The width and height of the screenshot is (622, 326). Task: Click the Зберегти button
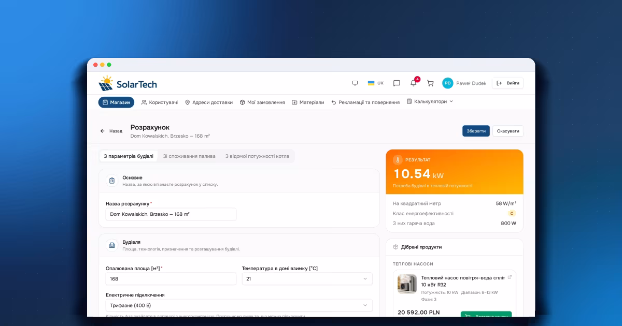tap(476, 131)
